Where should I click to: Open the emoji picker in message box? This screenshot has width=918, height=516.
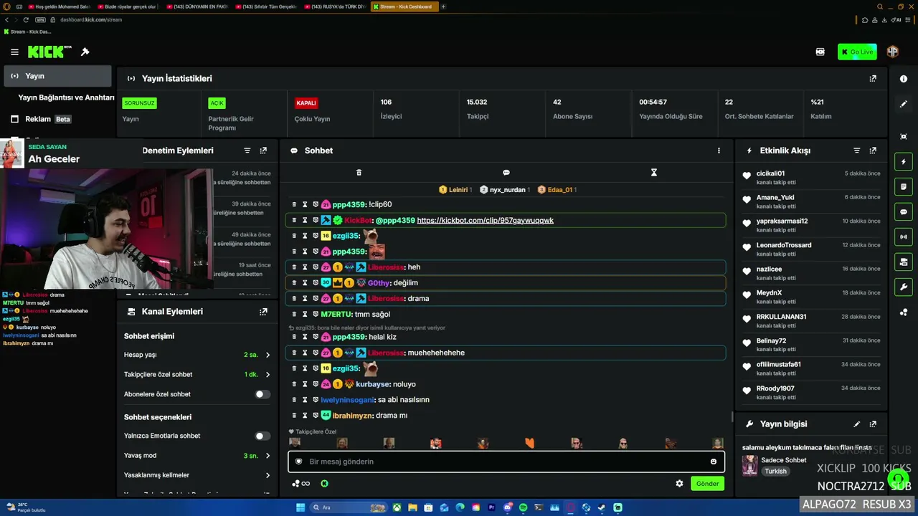click(x=713, y=462)
